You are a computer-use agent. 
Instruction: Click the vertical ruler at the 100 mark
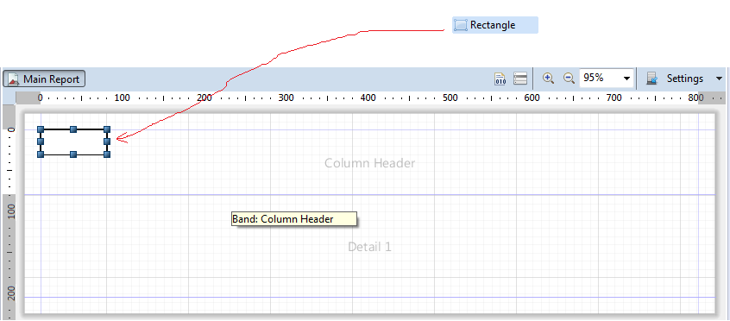tap(9, 211)
